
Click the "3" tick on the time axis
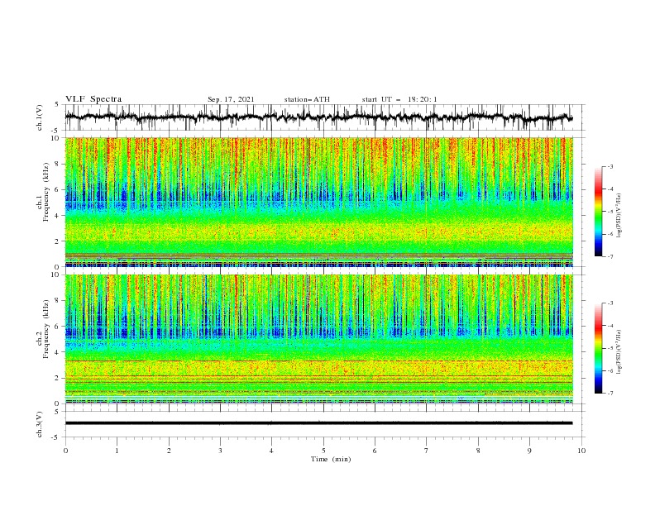[x=220, y=451]
